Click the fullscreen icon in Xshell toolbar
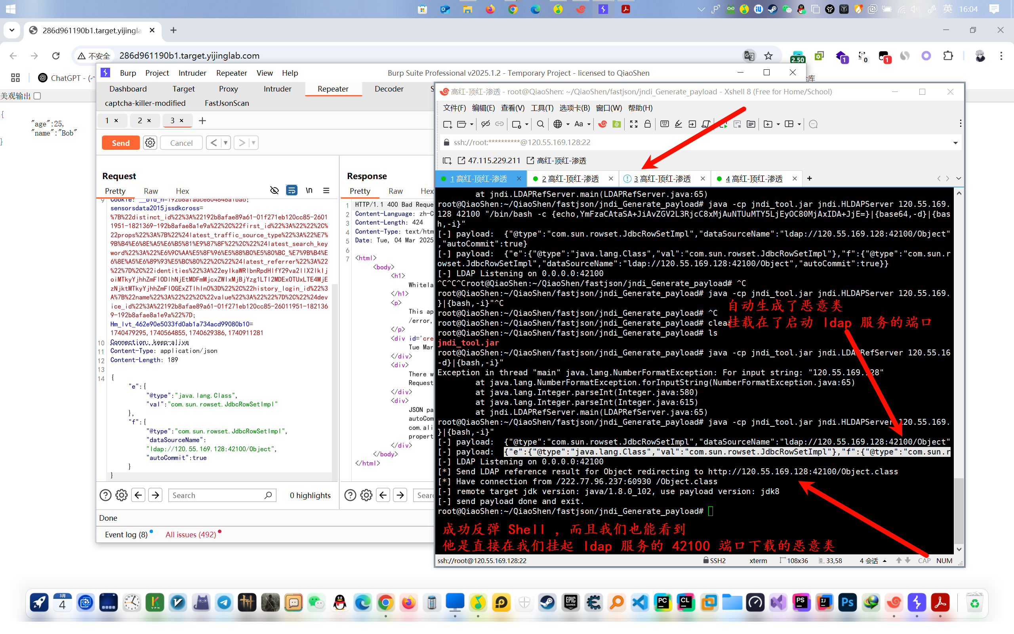Image resolution: width=1014 pixels, height=634 pixels. (633, 124)
